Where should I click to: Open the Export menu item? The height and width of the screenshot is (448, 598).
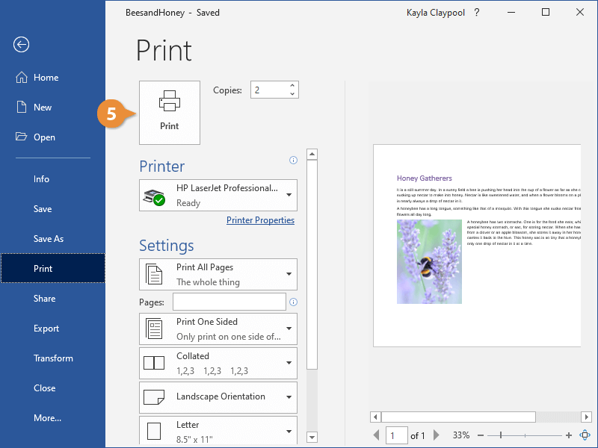[46, 329]
